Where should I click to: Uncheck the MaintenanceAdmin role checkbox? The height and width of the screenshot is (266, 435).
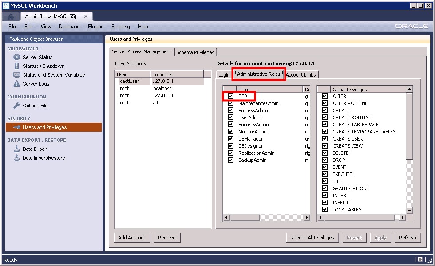click(230, 103)
